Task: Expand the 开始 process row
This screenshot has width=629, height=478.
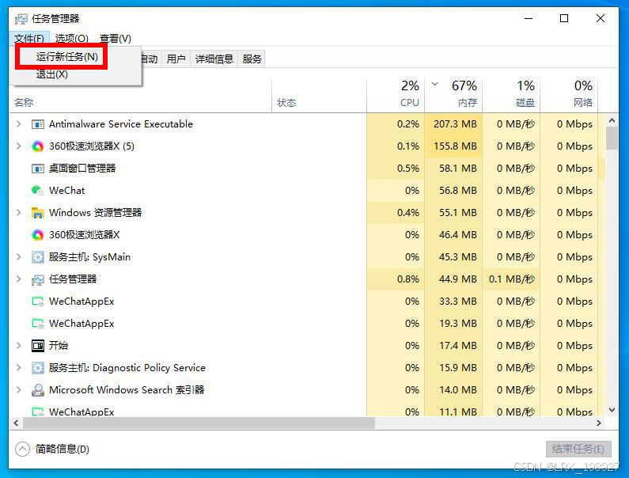Action: 18,346
